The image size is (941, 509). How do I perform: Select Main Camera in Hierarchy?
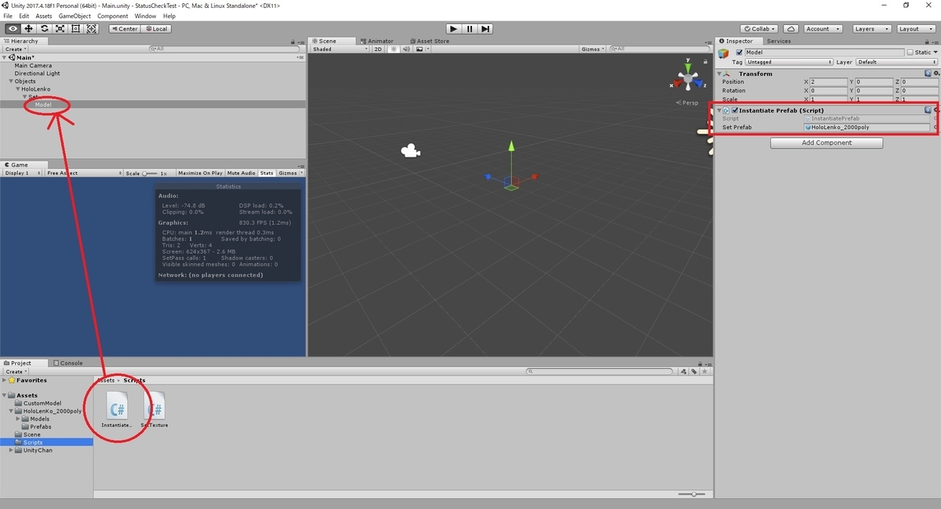(x=33, y=66)
